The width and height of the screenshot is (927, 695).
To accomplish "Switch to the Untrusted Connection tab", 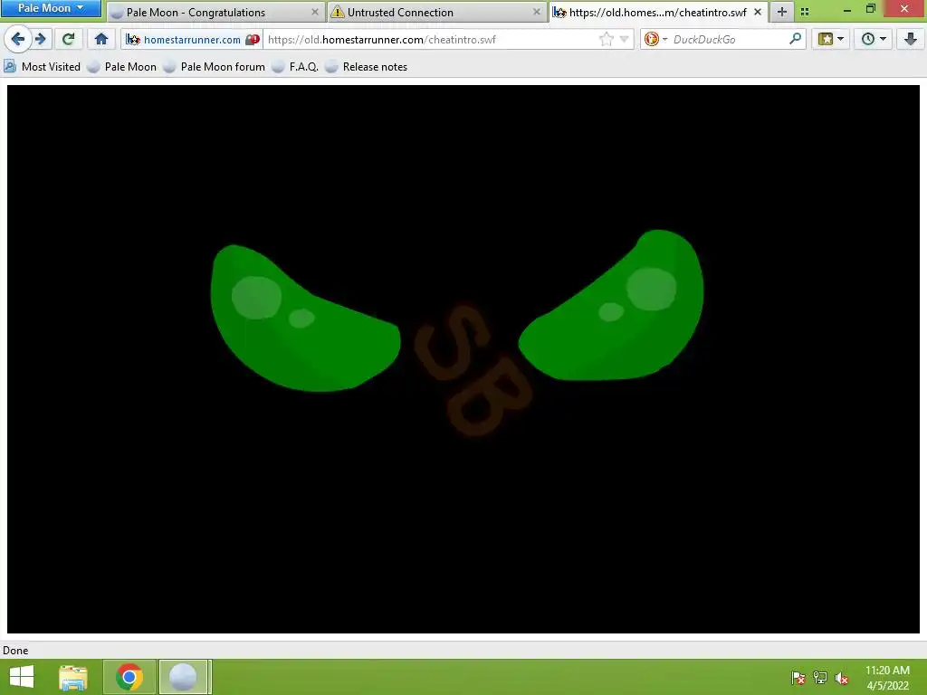I will (437, 12).
